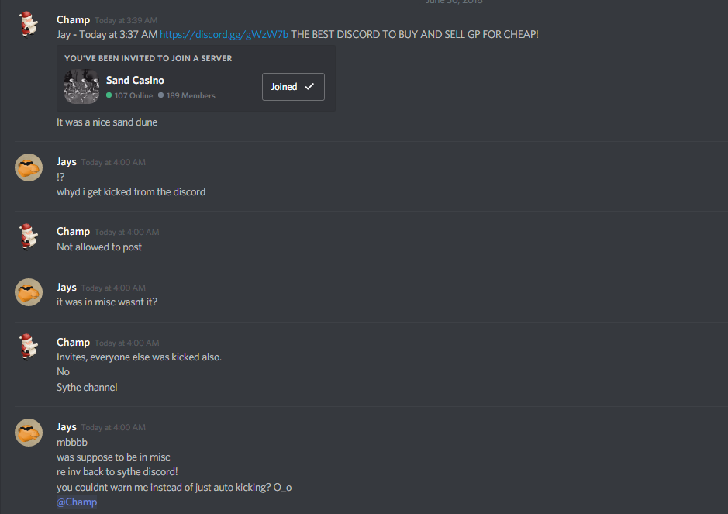Click the @Champ mention at the bottom
Image resolution: width=728 pixels, height=514 pixels.
tap(77, 502)
